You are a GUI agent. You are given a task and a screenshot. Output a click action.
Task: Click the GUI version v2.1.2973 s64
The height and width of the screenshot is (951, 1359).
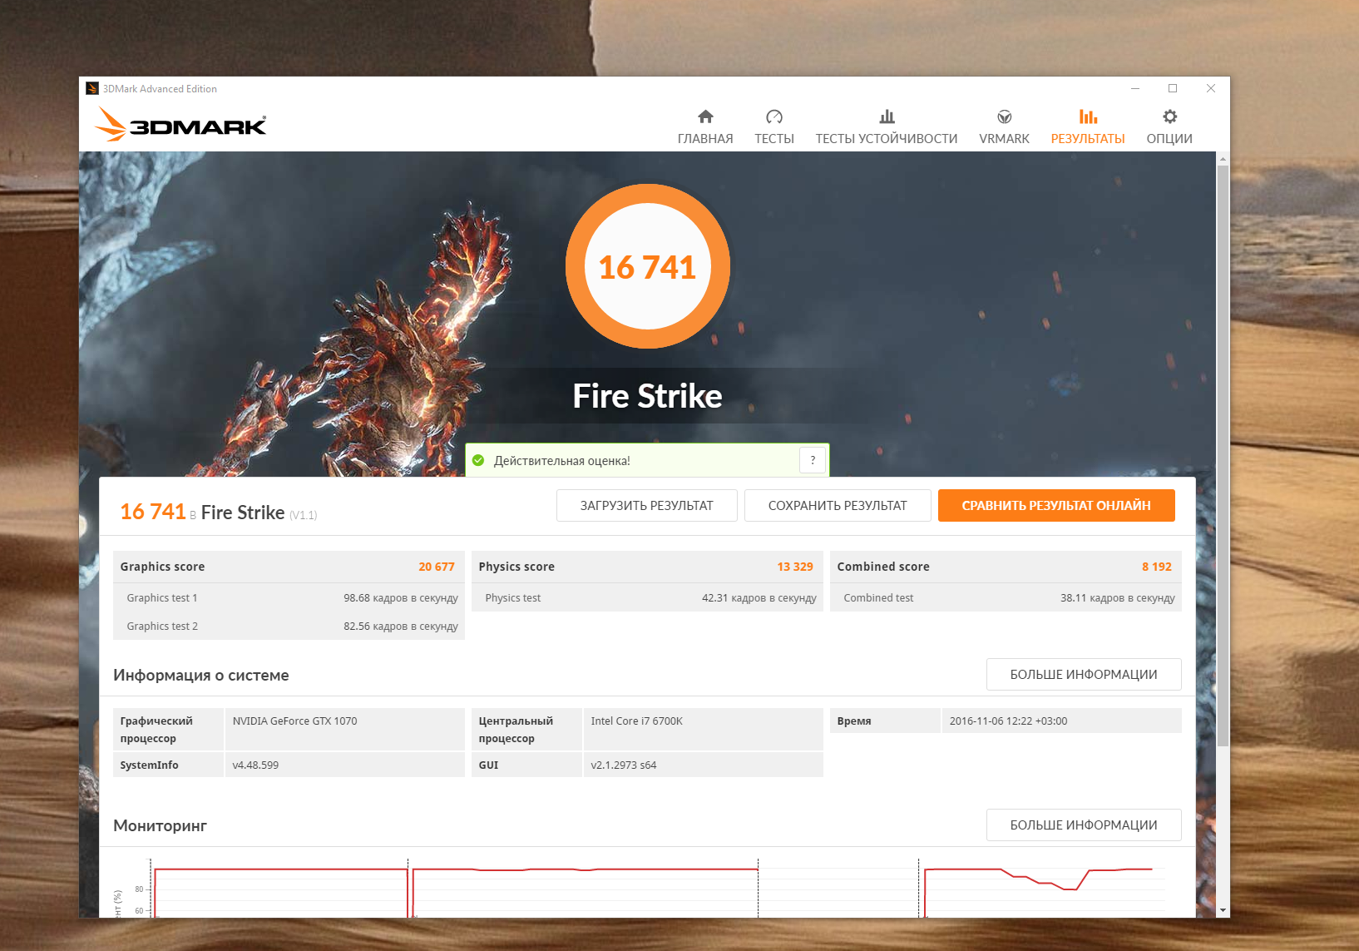pos(624,765)
